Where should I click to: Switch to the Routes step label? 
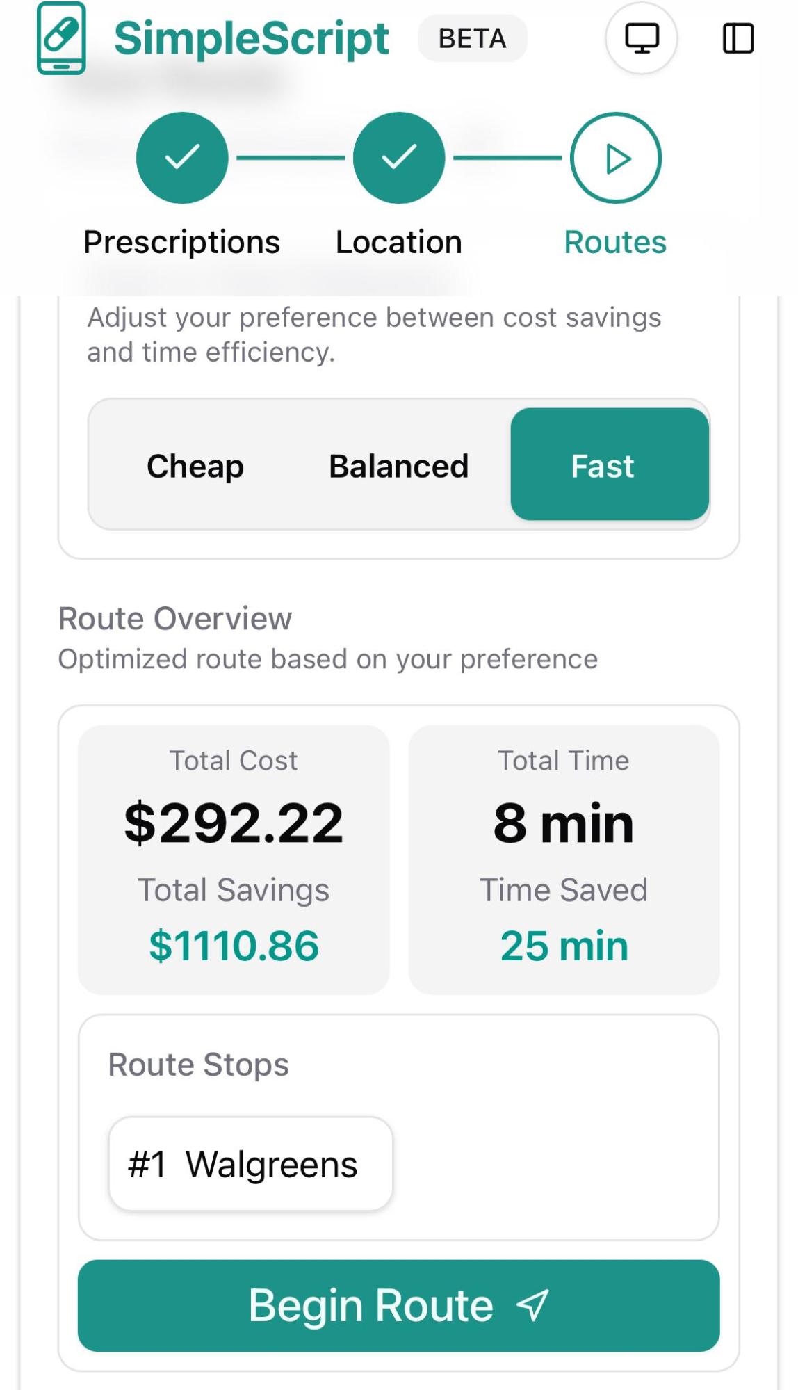(x=614, y=242)
